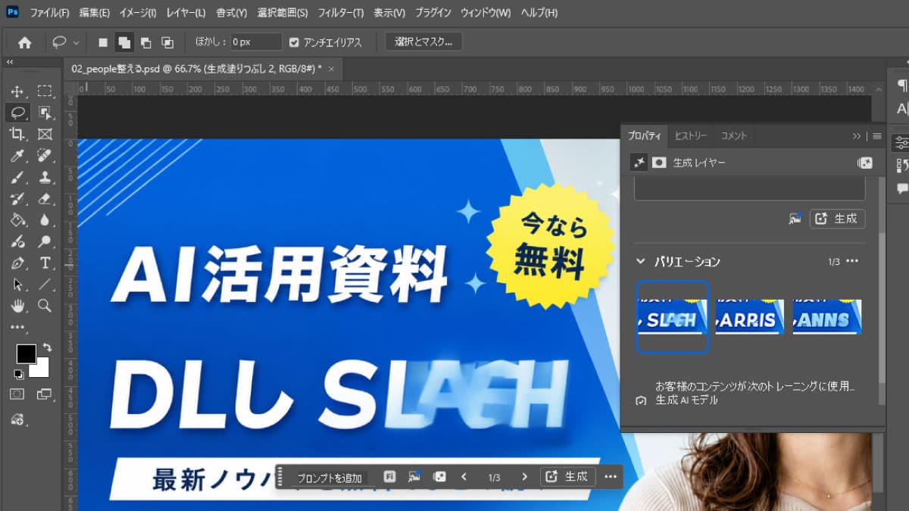The height and width of the screenshot is (511, 909).
Task: Click the 選択とマスク... button
Action: coord(423,42)
